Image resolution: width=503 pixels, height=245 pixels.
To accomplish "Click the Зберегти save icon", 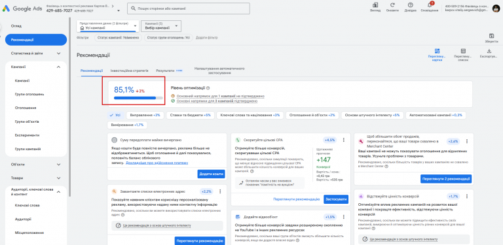I will (x=491, y=36).
